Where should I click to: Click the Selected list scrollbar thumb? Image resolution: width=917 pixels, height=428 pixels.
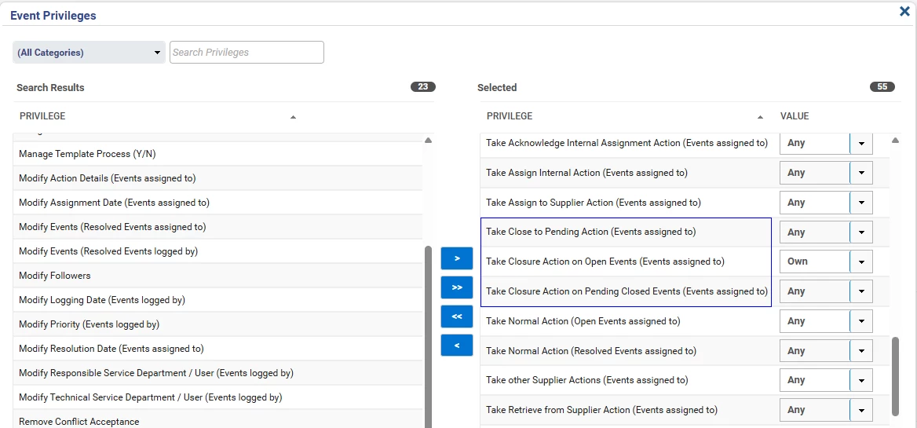pos(896,375)
